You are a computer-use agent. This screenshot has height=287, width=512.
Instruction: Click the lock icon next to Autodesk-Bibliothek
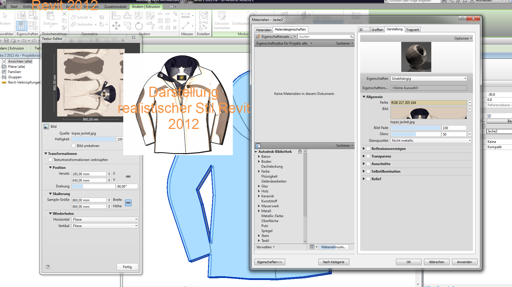(x=300, y=152)
